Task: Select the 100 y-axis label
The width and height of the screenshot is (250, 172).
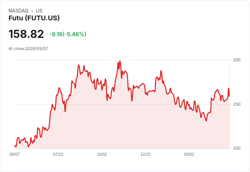Action: click(237, 148)
